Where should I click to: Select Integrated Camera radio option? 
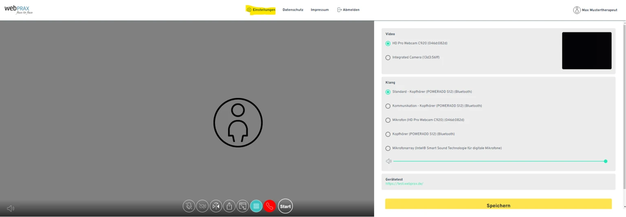tap(388, 58)
